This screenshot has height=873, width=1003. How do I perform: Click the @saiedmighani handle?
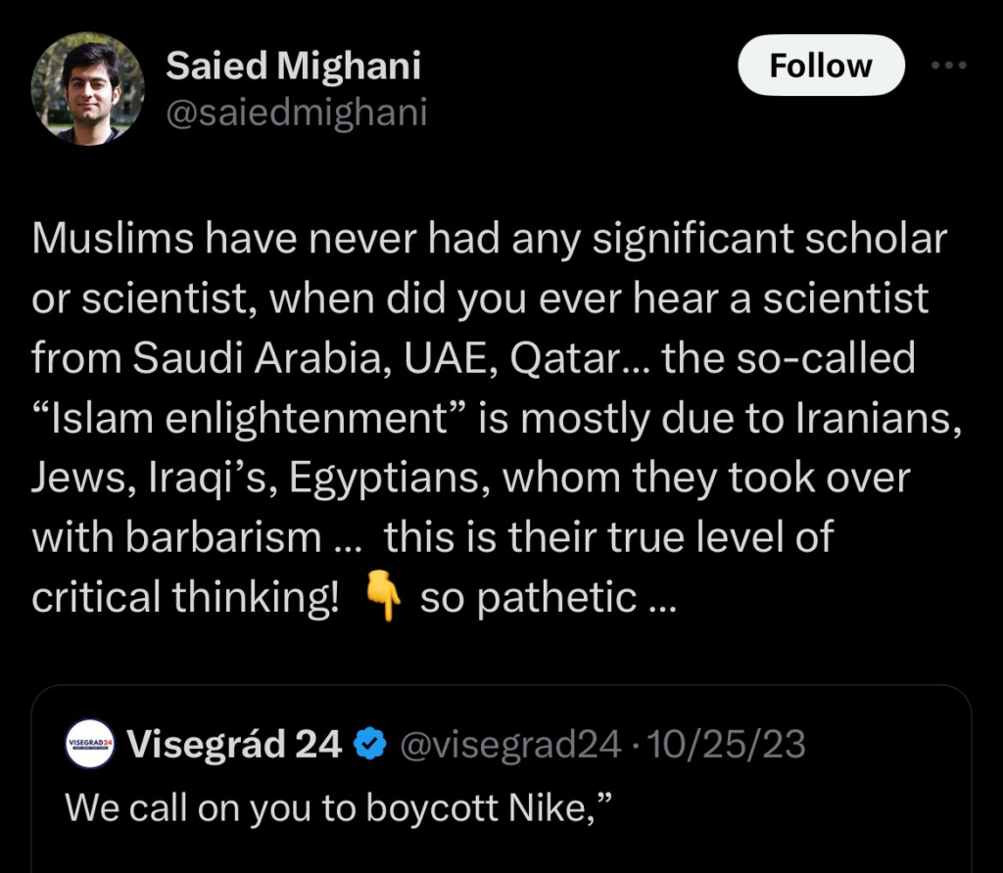[297, 112]
